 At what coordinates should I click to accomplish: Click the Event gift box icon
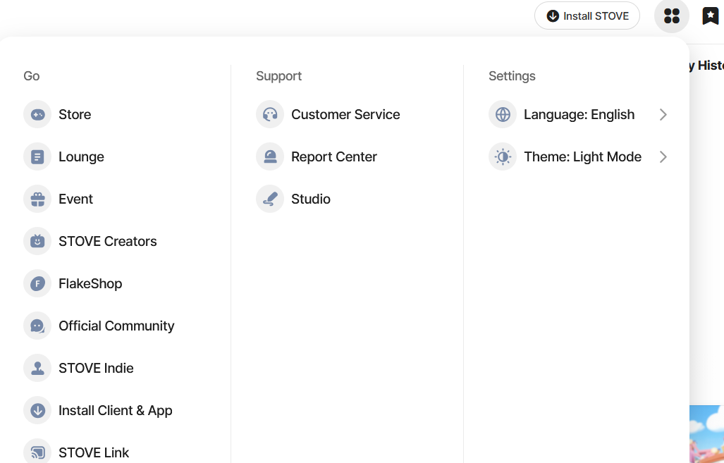pos(37,199)
